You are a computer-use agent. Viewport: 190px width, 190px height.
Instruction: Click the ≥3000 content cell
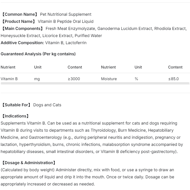coord(74,79)
